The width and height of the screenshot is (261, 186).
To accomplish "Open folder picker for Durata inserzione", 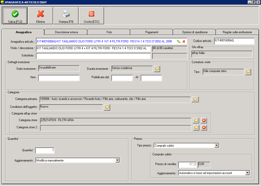I will (157, 68).
